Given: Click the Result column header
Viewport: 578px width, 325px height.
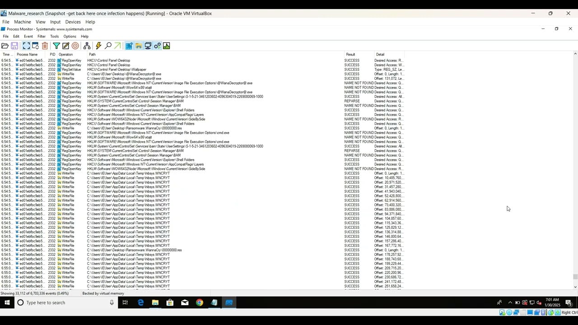Looking at the screenshot, I should tap(359, 55).
